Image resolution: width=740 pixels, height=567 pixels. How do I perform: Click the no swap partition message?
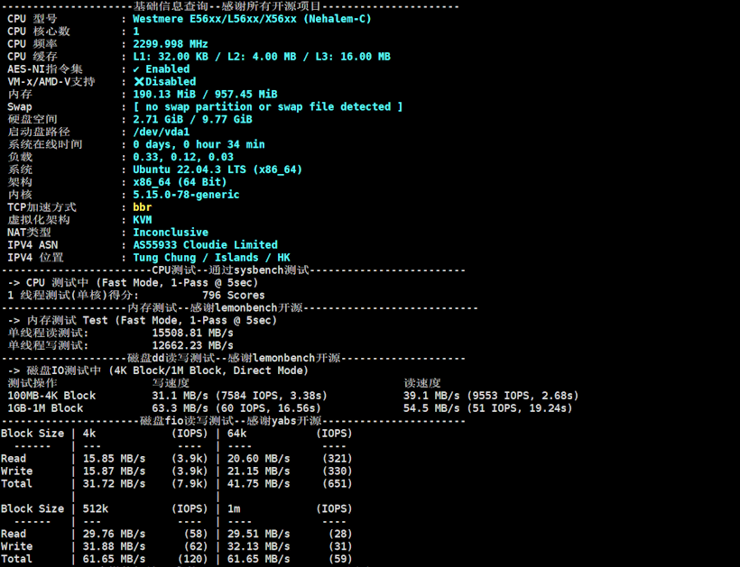coord(267,107)
